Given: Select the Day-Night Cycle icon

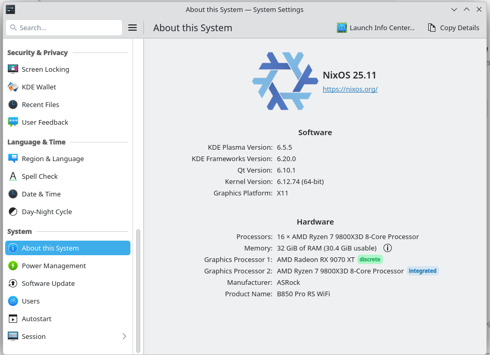Looking at the screenshot, I should pyautogui.click(x=13, y=212).
